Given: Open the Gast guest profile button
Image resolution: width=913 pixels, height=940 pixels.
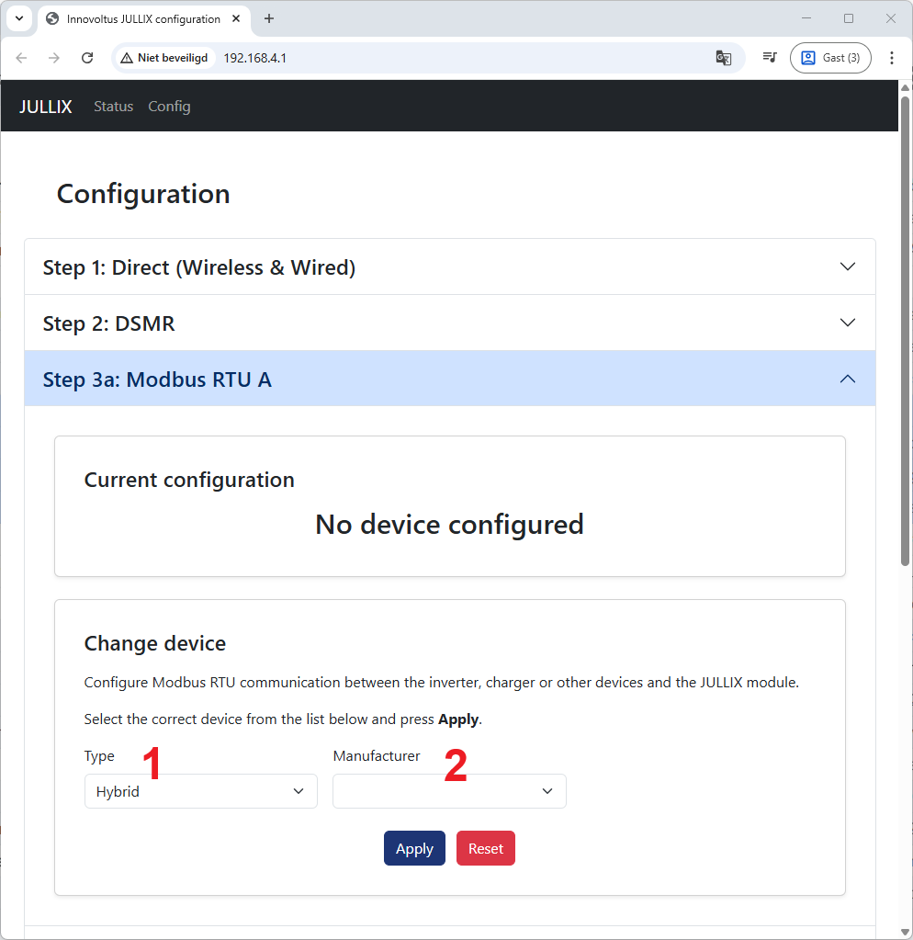Looking at the screenshot, I should (x=829, y=58).
